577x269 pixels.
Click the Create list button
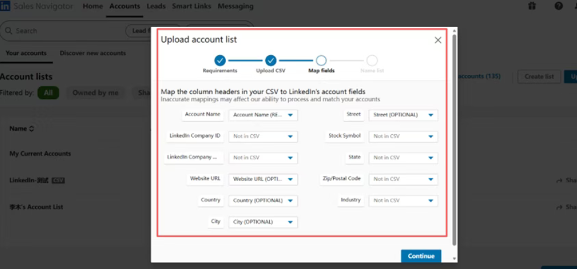coord(538,77)
